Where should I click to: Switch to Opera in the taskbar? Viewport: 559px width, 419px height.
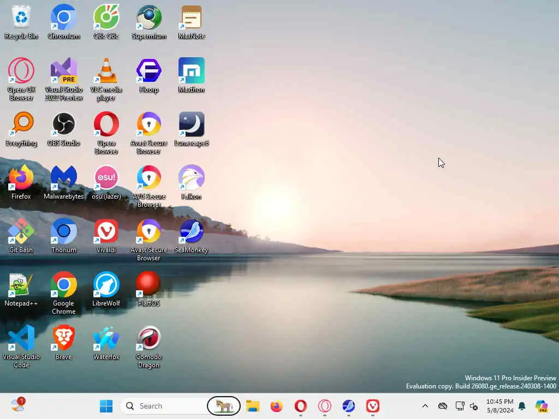click(301, 406)
